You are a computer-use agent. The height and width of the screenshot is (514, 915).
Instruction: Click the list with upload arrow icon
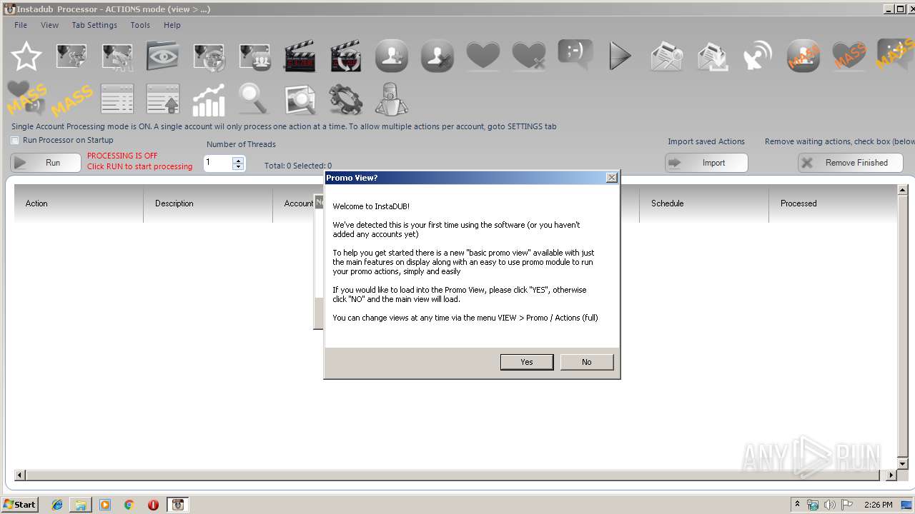(162, 99)
